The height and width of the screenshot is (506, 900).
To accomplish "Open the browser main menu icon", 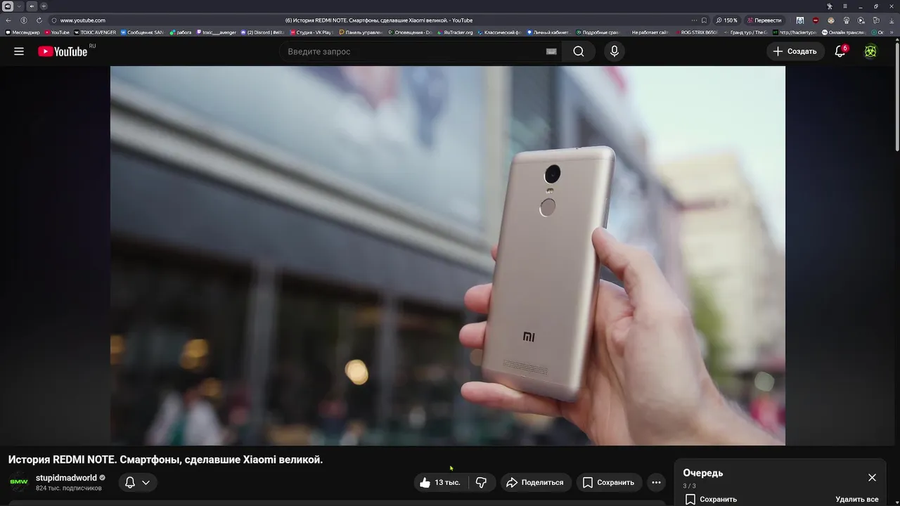I will pos(846,6).
